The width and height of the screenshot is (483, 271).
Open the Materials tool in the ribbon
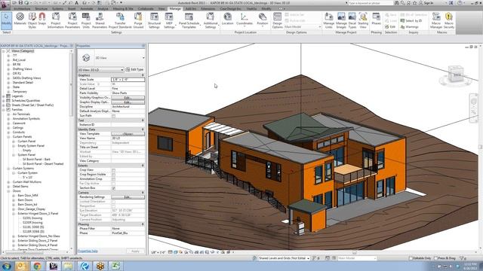tap(20, 20)
